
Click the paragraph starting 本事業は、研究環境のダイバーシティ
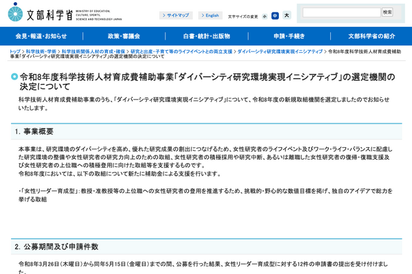(x=205, y=157)
